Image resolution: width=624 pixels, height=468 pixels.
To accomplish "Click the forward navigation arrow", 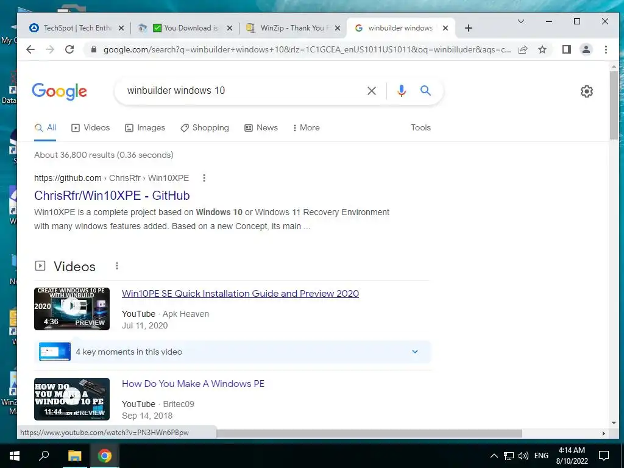I will pos(50,49).
